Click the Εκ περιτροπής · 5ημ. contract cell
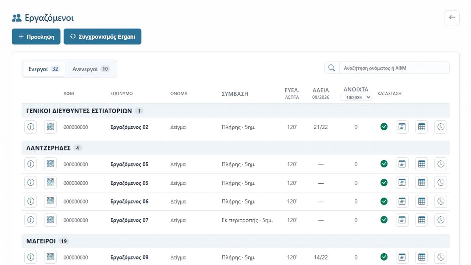 [x=247, y=220]
